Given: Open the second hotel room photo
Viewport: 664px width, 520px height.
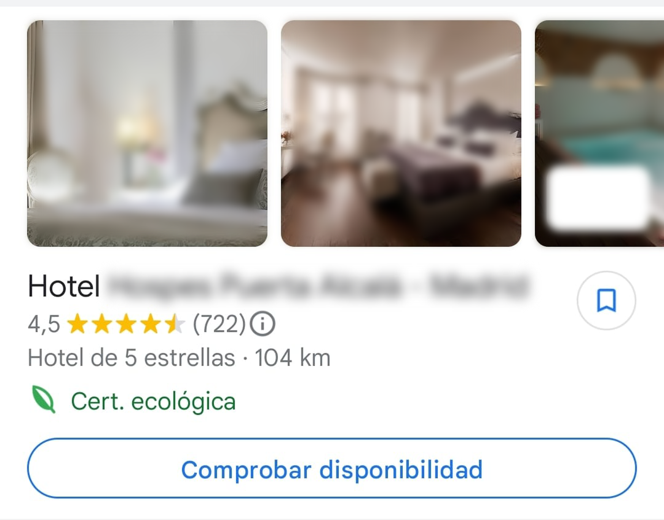Looking at the screenshot, I should tap(401, 133).
